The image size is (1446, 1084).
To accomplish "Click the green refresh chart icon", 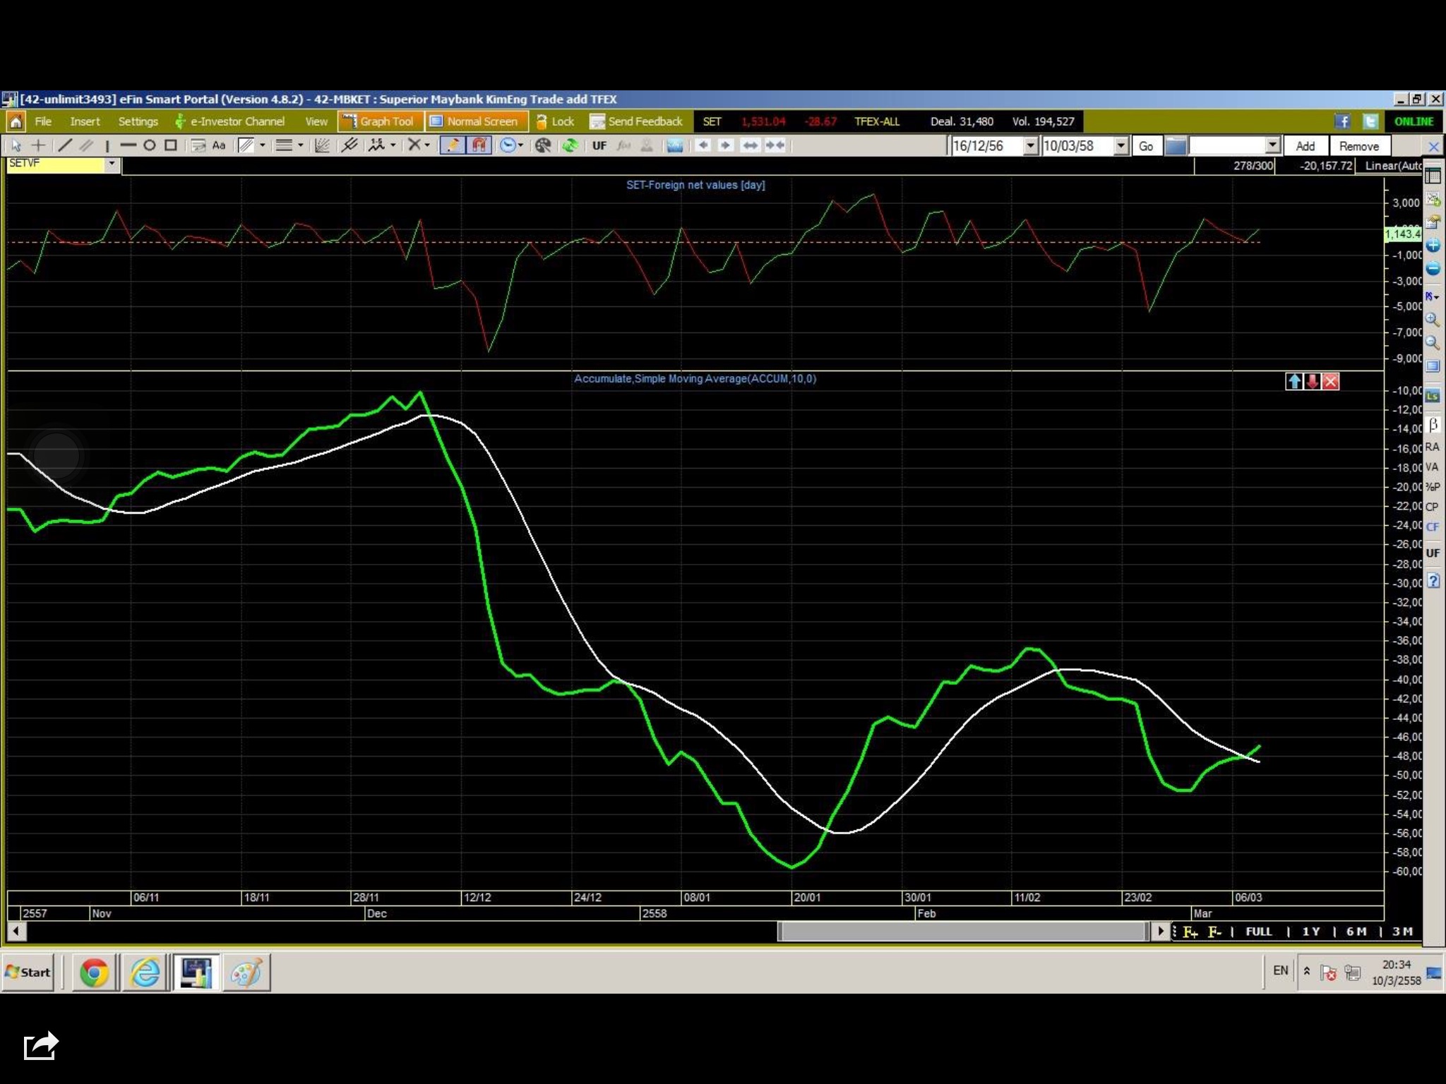I will click(x=570, y=145).
